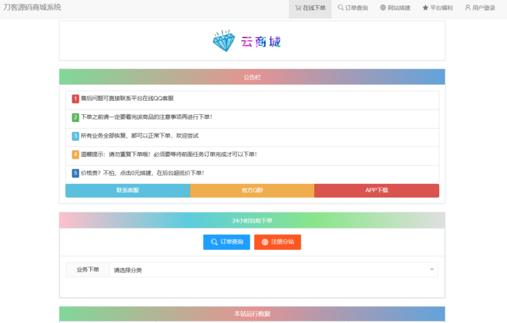Click the green number 2 badge
This screenshot has height=323, width=507.
coord(75,117)
